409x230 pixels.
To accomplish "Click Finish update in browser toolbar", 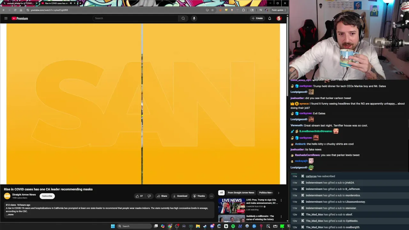I will [x=279, y=10].
